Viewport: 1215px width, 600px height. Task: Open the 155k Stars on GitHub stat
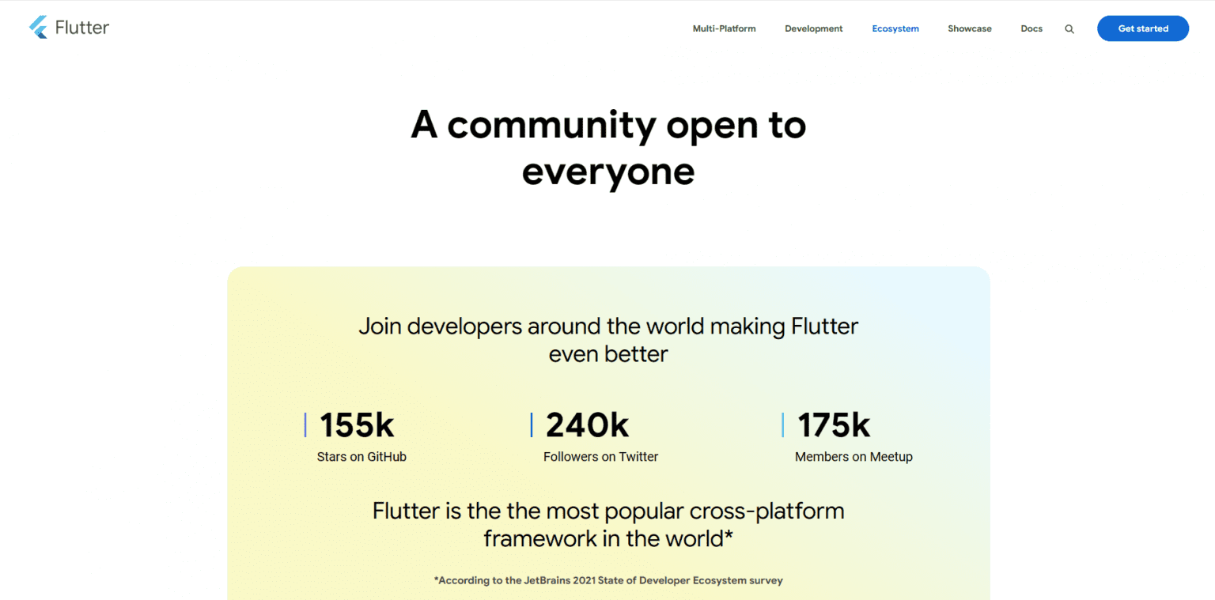click(356, 425)
